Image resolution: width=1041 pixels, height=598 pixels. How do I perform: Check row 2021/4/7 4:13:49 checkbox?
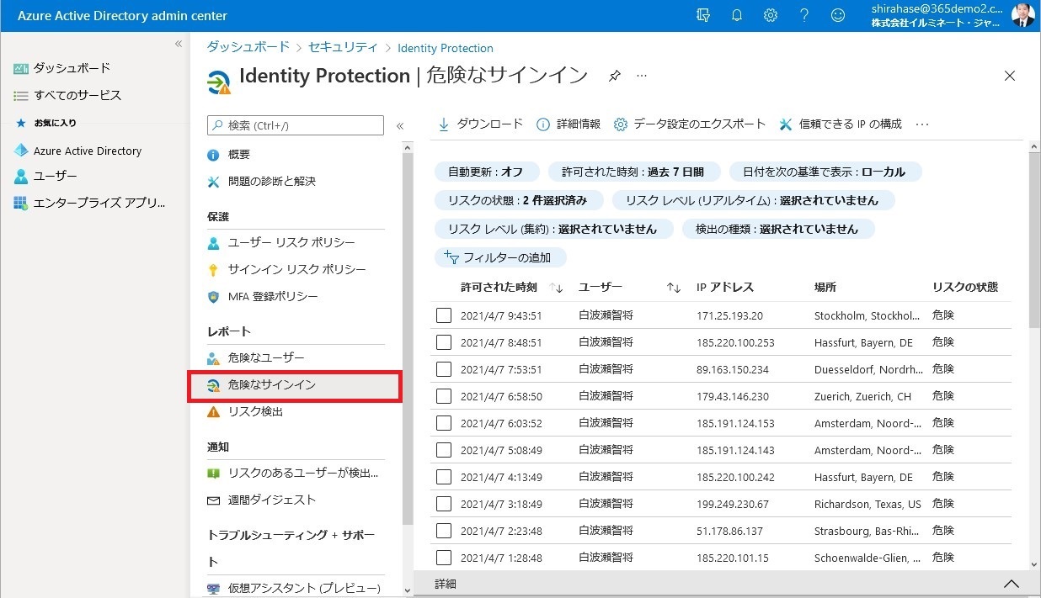pos(444,477)
